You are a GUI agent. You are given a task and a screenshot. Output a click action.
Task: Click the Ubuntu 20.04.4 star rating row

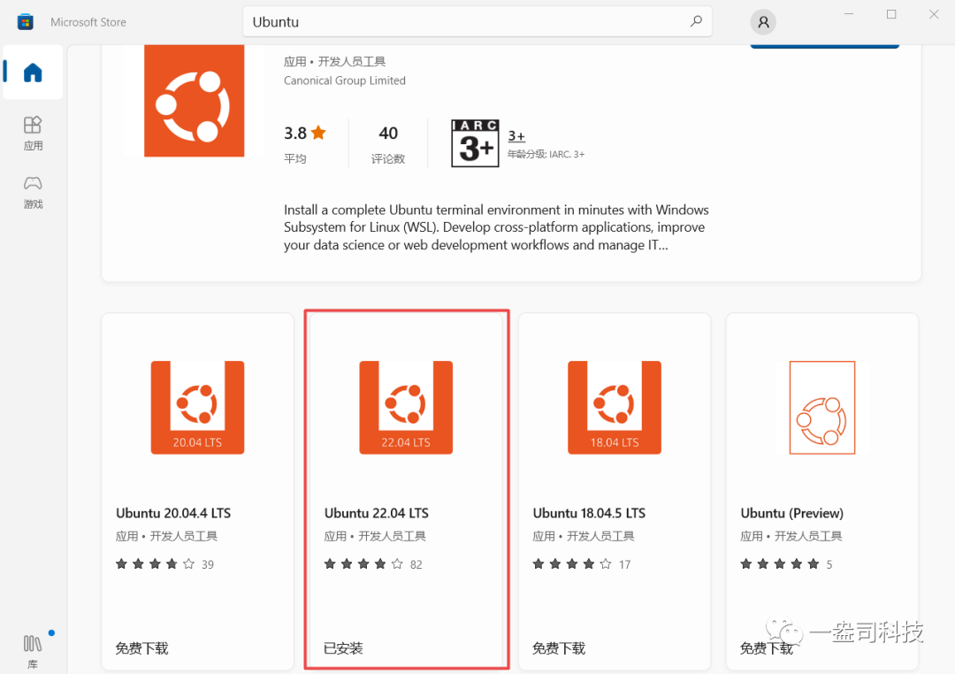(164, 564)
